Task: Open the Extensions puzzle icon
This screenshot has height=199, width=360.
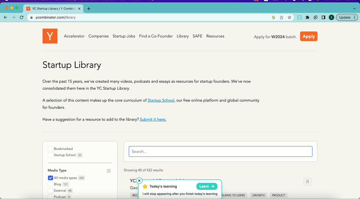Action: 307,17
